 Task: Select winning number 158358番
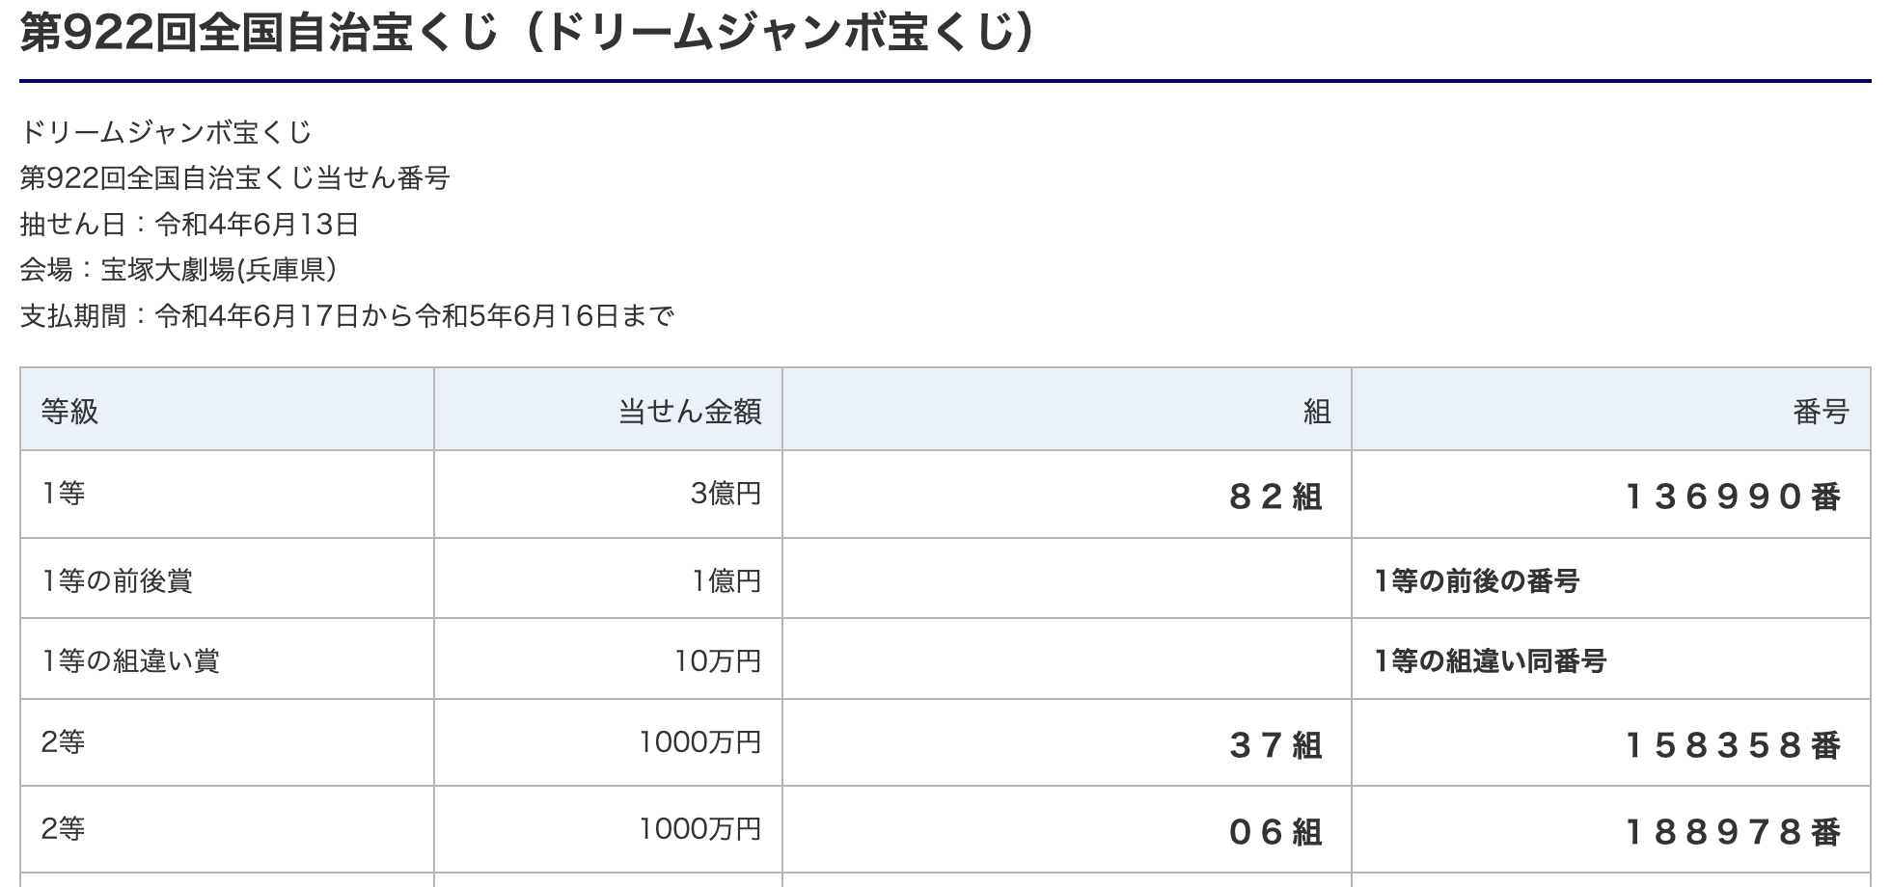(x=1733, y=744)
